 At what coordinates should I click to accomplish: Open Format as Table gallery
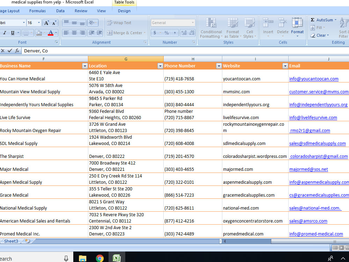point(232,28)
